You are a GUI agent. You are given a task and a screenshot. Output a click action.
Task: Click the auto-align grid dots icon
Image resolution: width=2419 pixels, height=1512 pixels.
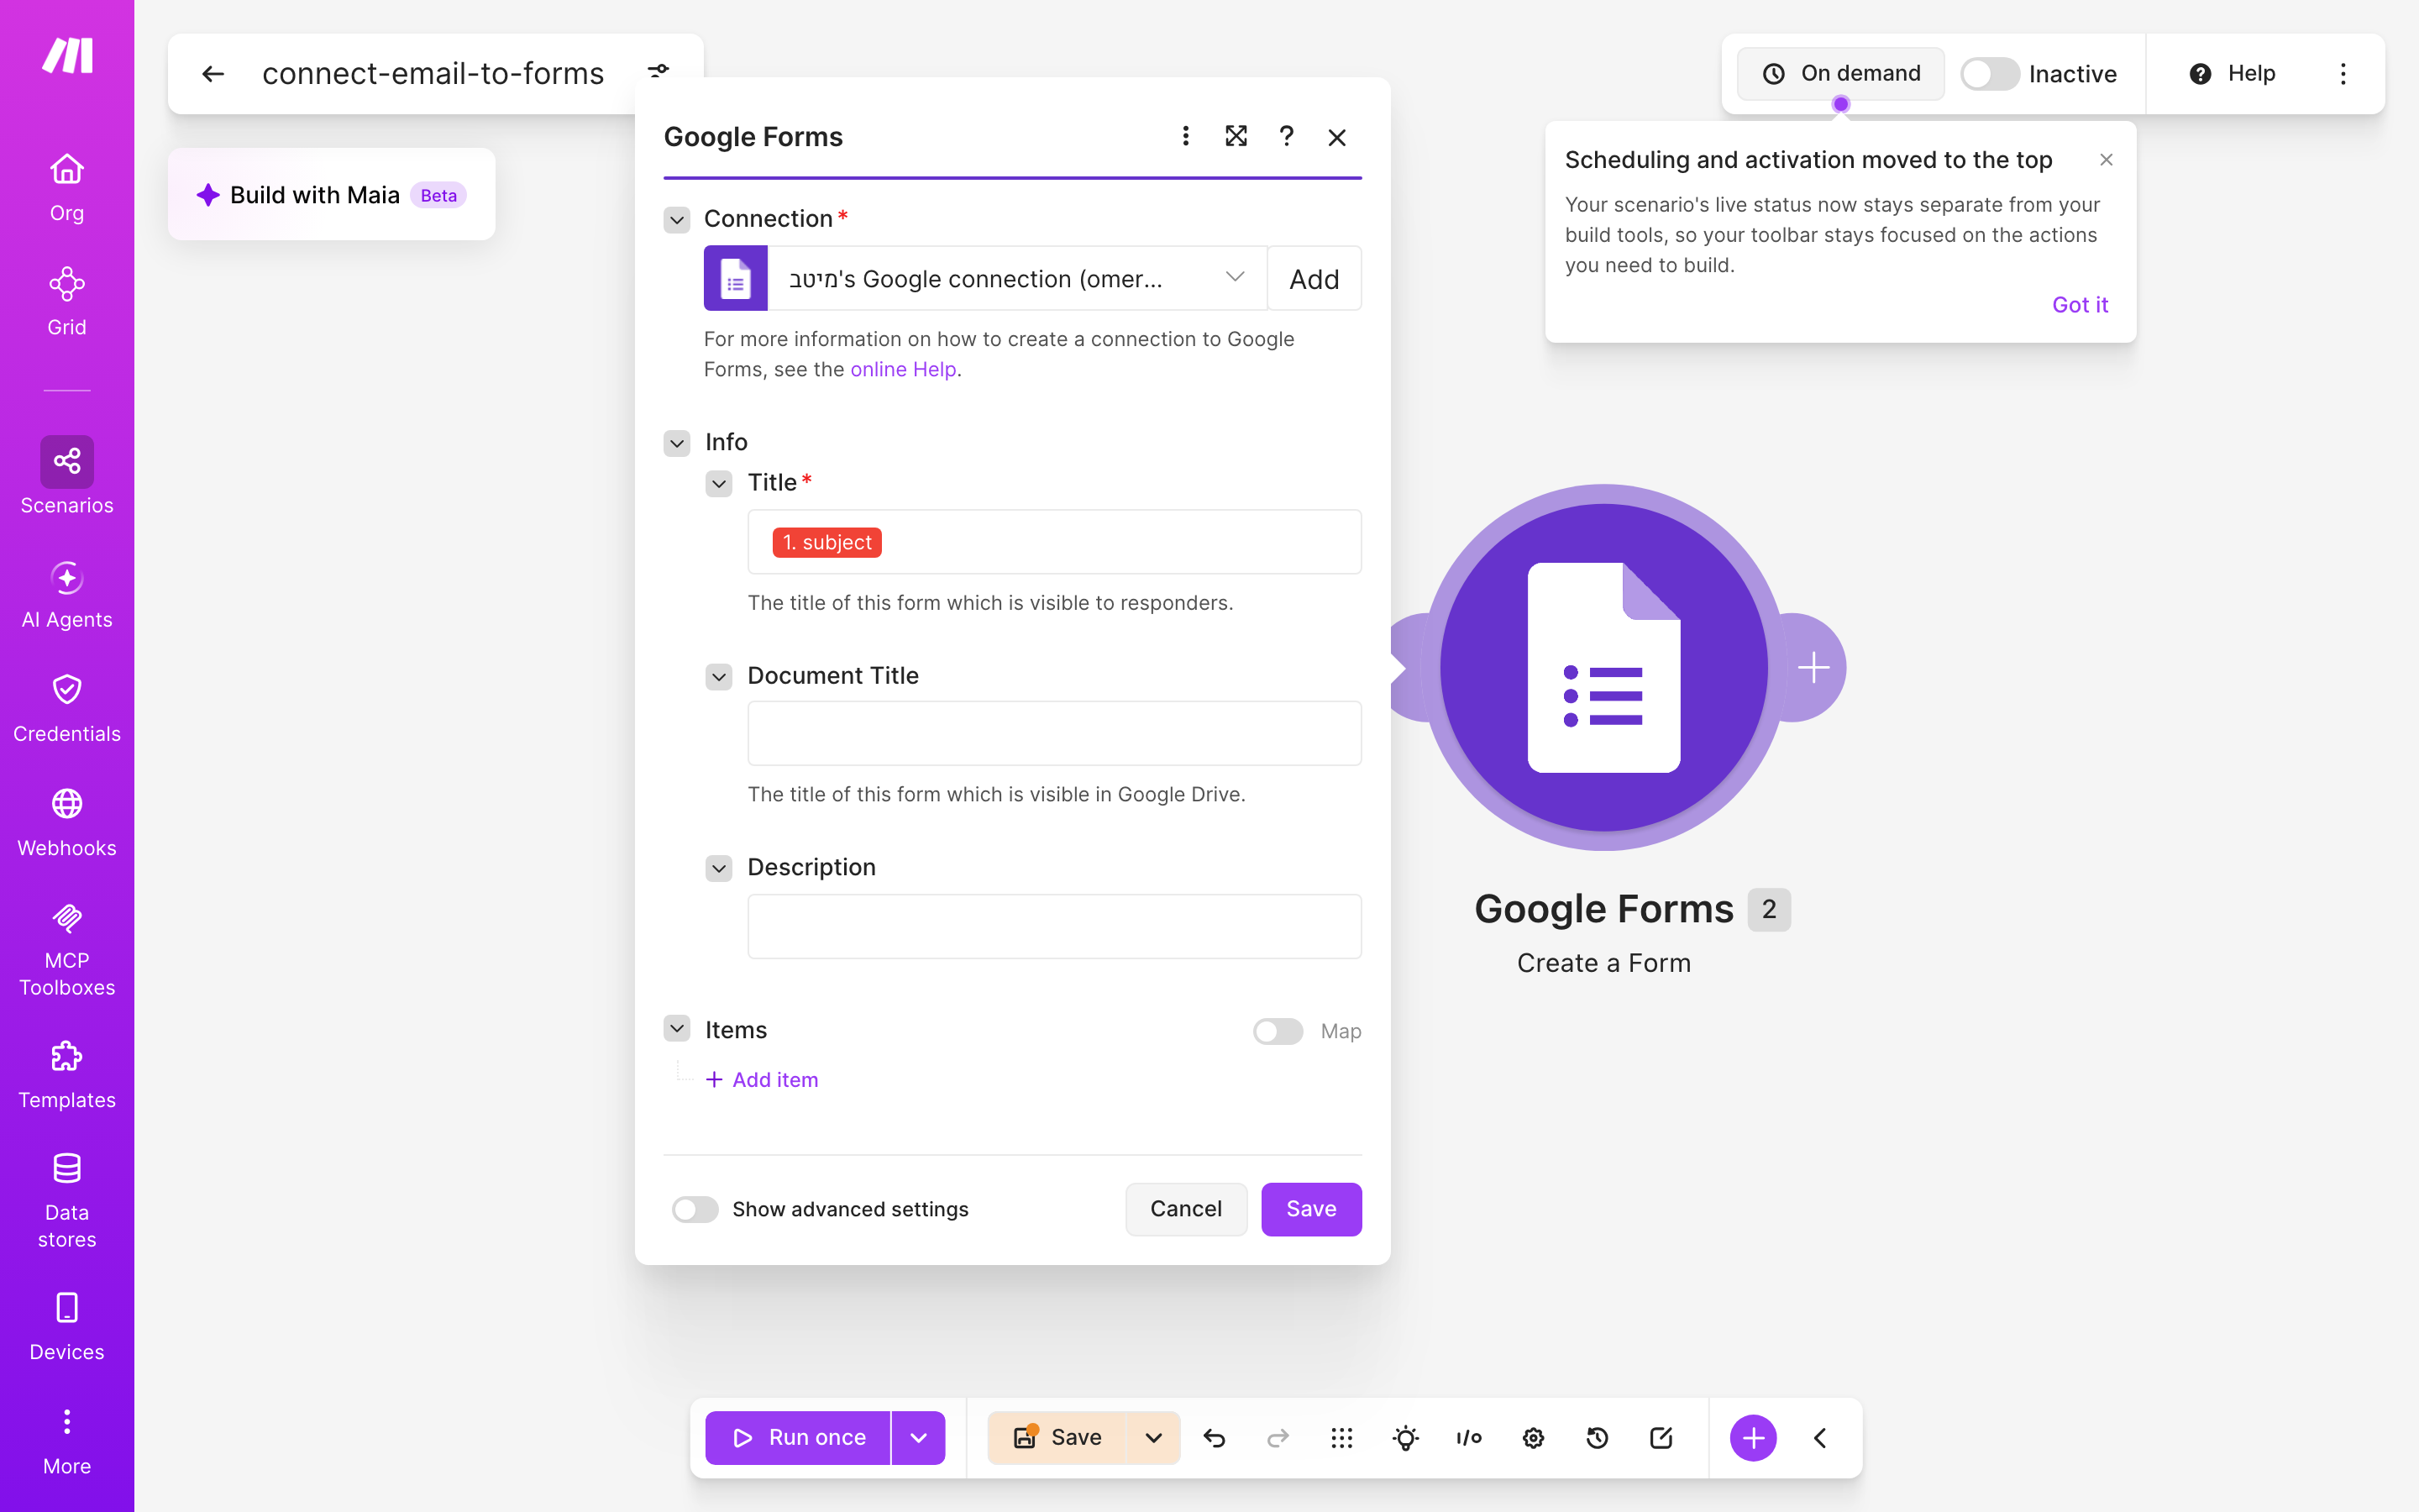tap(1341, 1438)
